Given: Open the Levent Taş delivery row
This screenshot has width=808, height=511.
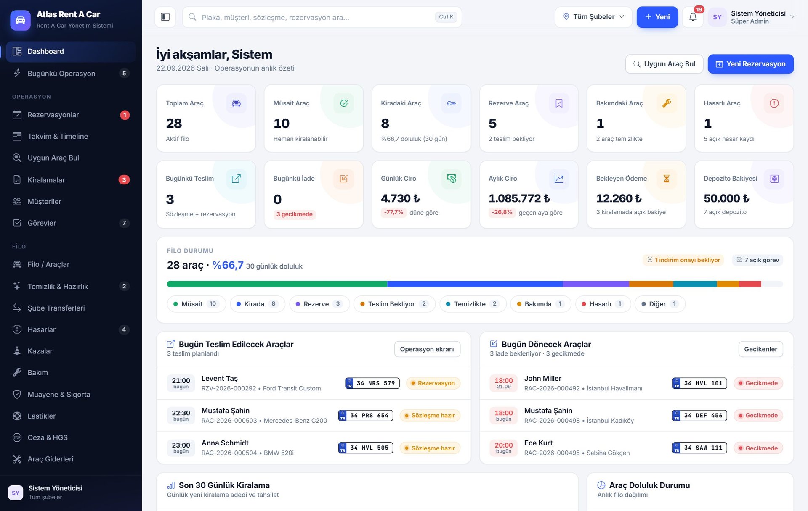Looking at the screenshot, I should pos(314,383).
